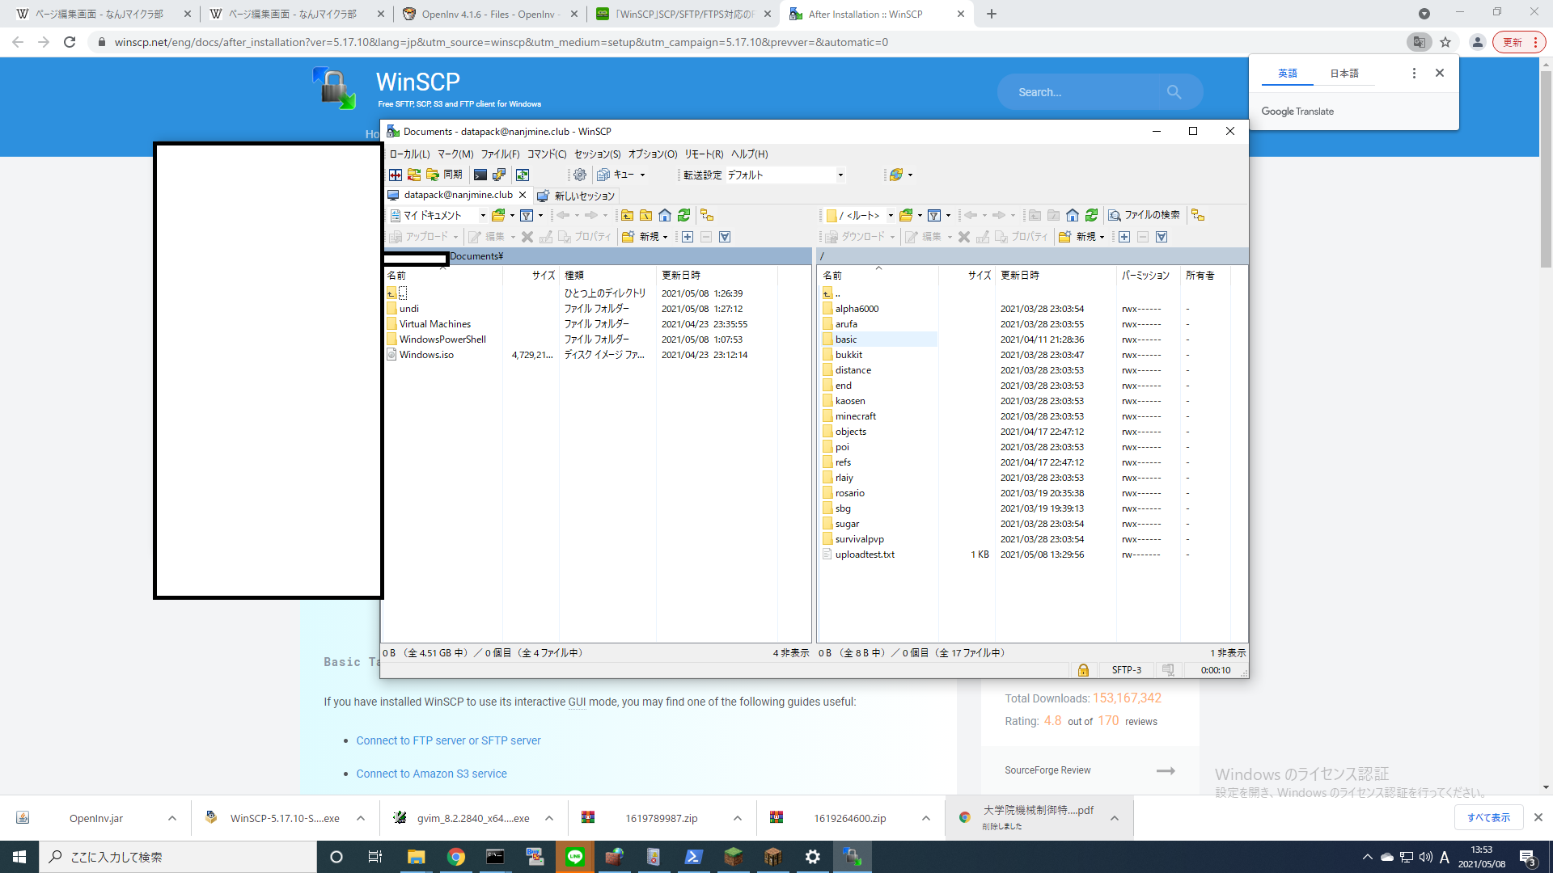Image resolution: width=1553 pixels, height=873 pixels.
Task: Select the basic remote folder
Action: (845, 339)
